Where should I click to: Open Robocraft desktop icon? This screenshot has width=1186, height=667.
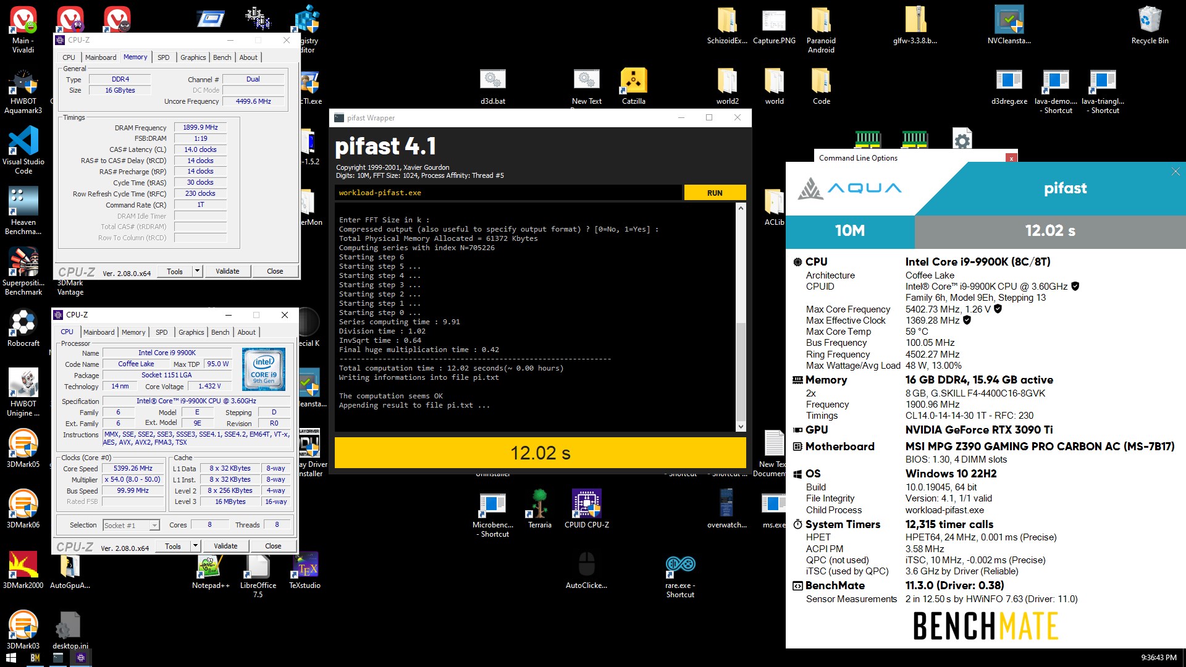23,327
